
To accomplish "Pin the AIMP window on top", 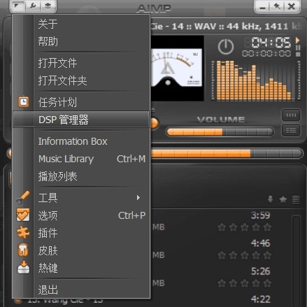I will click(x=277, y=6).
